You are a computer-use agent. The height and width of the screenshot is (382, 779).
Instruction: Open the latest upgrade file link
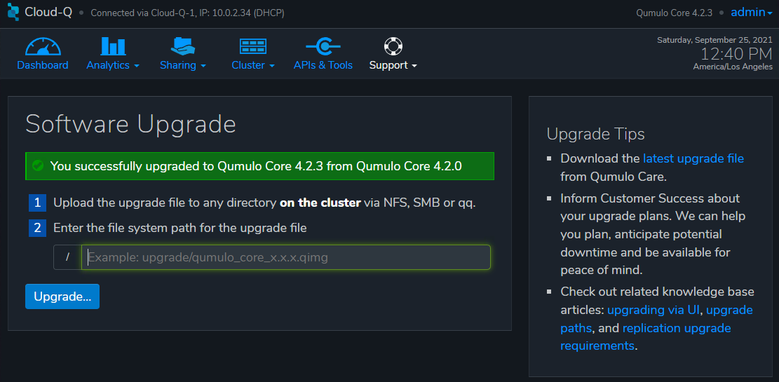tap(693, 158)
